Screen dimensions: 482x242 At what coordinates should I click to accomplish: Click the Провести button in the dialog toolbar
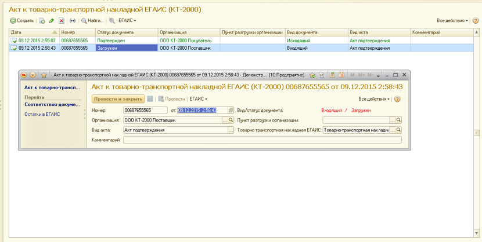171,99
